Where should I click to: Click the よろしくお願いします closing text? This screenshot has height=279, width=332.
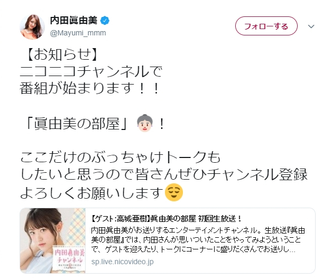(x=91, y=192)
